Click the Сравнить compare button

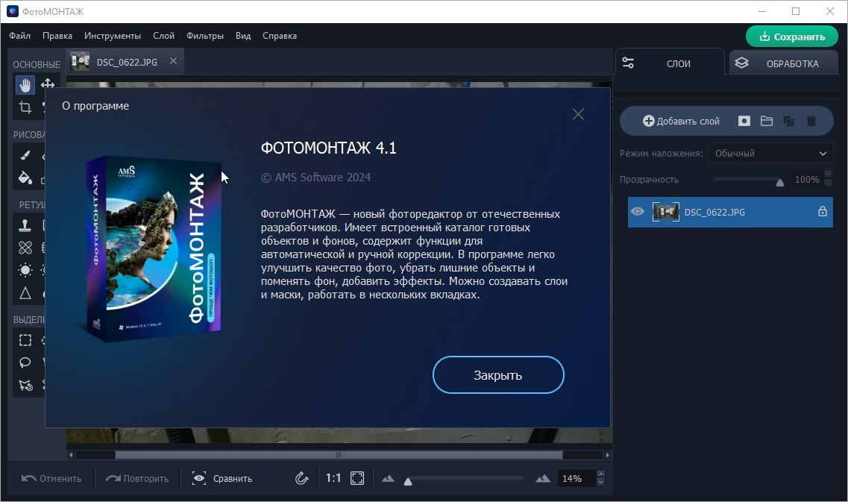222,478
